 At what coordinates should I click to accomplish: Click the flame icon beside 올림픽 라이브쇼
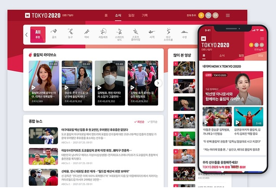[x=30, y=55]
